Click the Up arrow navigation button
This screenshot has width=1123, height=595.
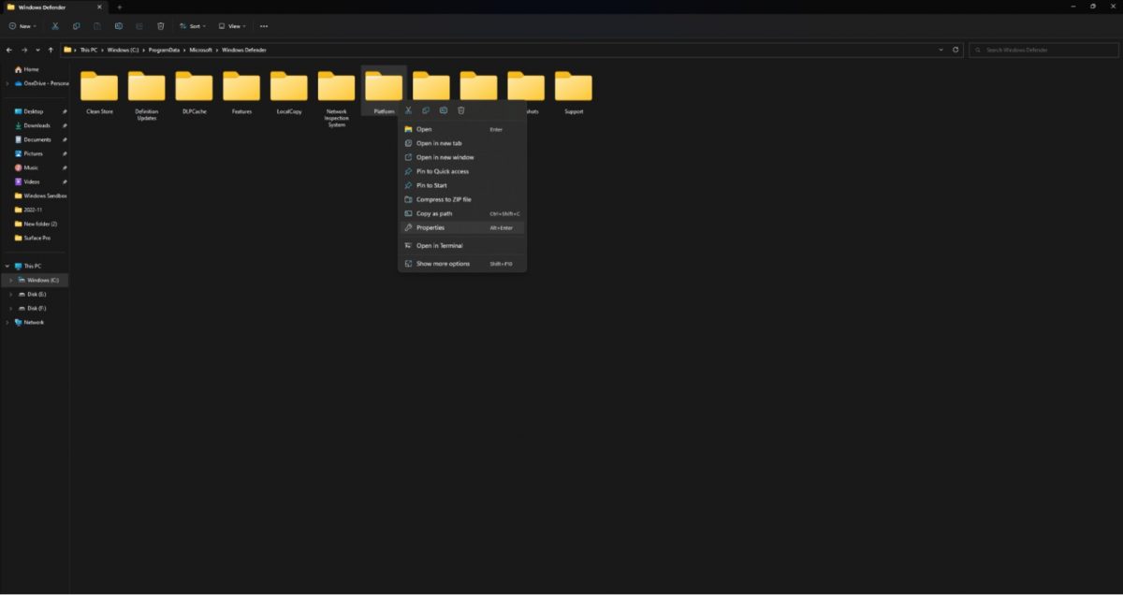point(51,50)
